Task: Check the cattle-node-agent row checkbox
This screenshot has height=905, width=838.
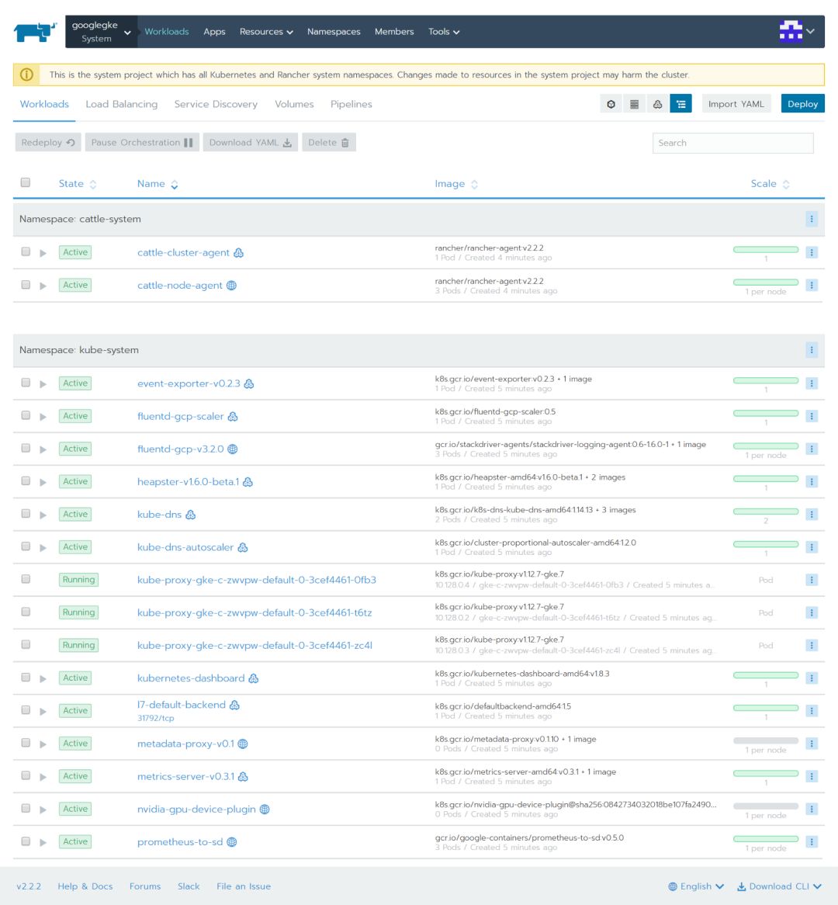Action: (26, 285)
